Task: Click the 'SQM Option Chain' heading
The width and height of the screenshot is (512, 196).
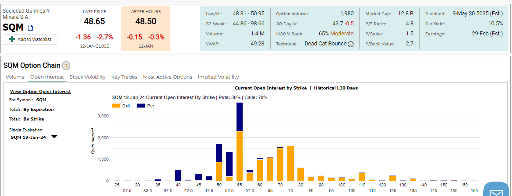Action: coord(32,65)
